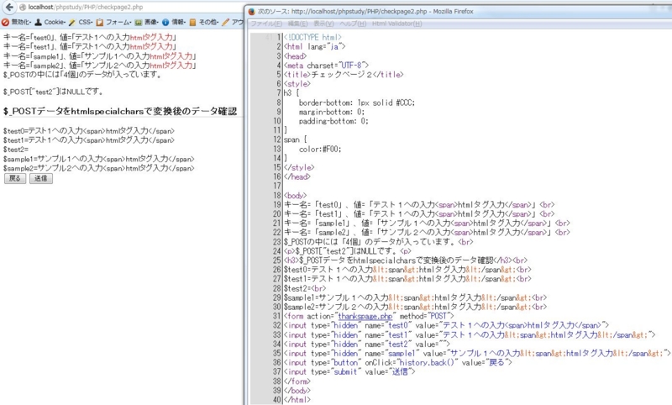Open the 表示(V) menu in source window
Viewport: 672px width, 405px height.
[323, 24]
